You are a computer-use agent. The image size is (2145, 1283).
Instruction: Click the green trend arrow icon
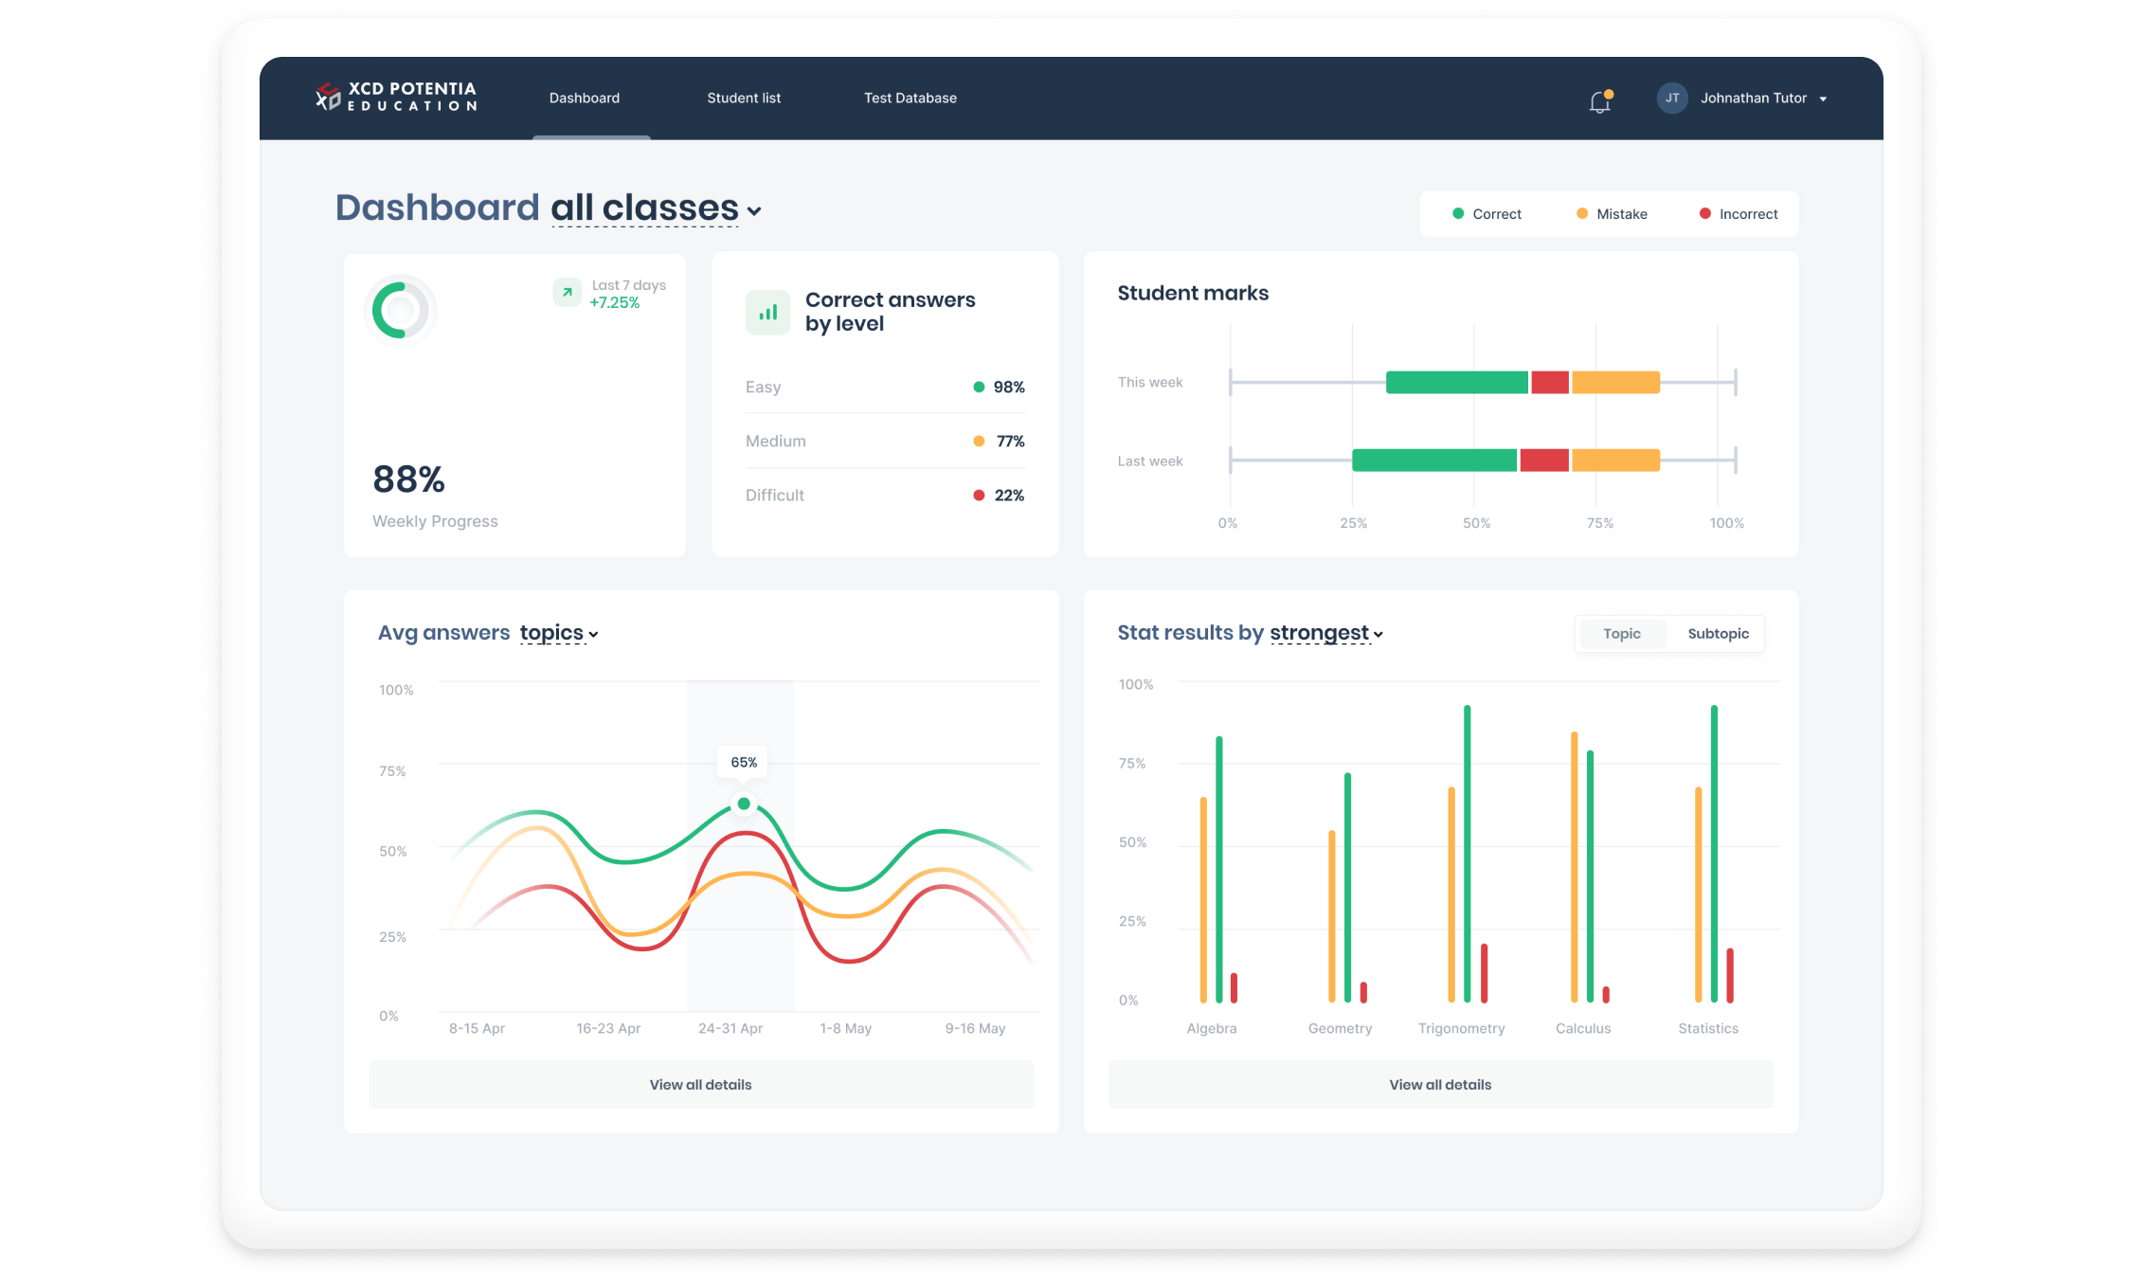point(567,292)
